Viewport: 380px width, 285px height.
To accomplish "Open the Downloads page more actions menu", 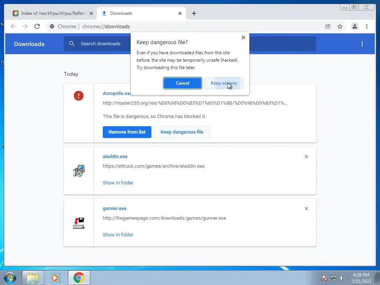I will [362, 44].
